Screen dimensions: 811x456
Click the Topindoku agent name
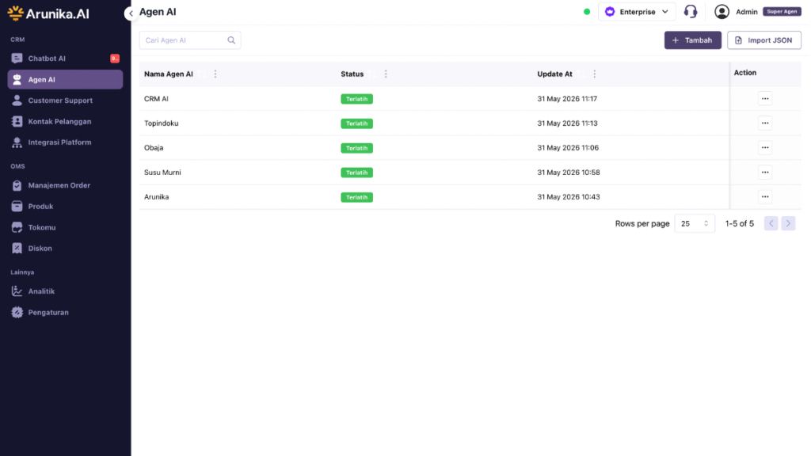[x=162, y=123]
